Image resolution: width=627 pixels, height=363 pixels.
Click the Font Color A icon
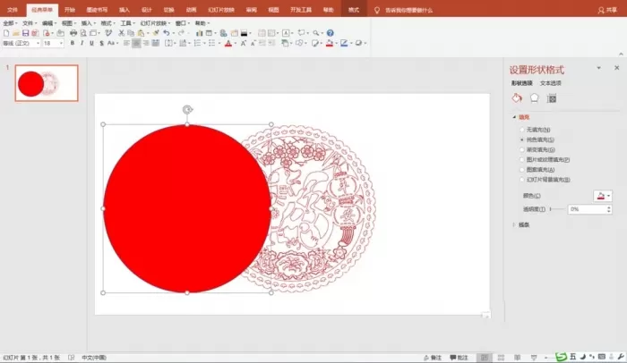pyautogui.click(x=228, y=43)
